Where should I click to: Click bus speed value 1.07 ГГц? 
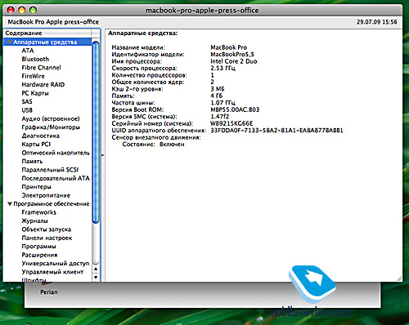pos(222,103)
